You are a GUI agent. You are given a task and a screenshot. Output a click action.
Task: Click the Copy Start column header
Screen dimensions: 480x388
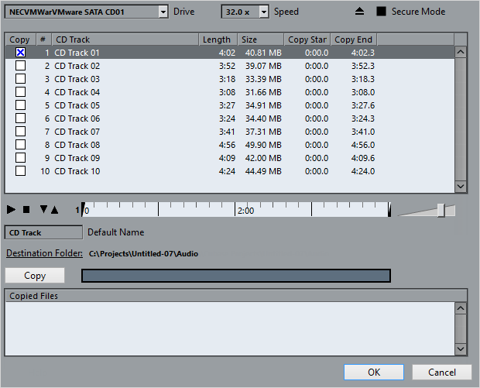[x=307, y=39]
